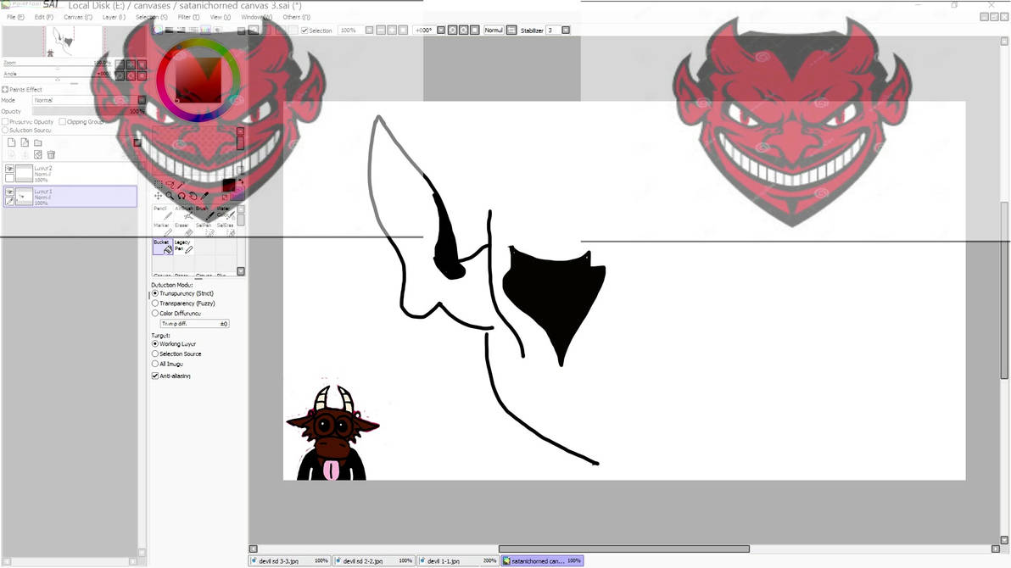
Task: Choose the Selection Source radio in layer panel
Action: [x=5, y=130]
